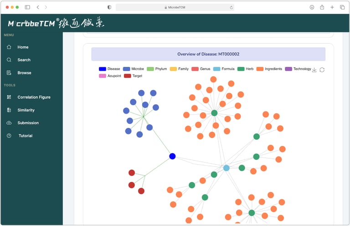This screenshot has height=226, width=350.
Task: Download the network graph image
Action: coord(314,70)
